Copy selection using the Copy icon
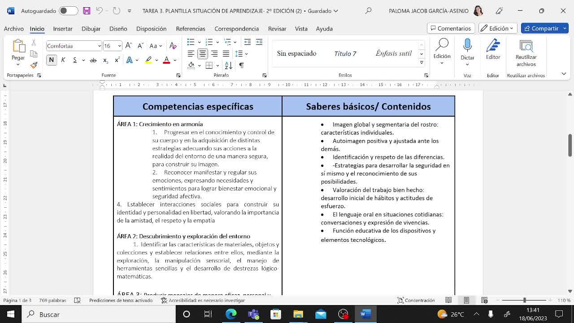574x323 pixels. click(x=34, y=54)
